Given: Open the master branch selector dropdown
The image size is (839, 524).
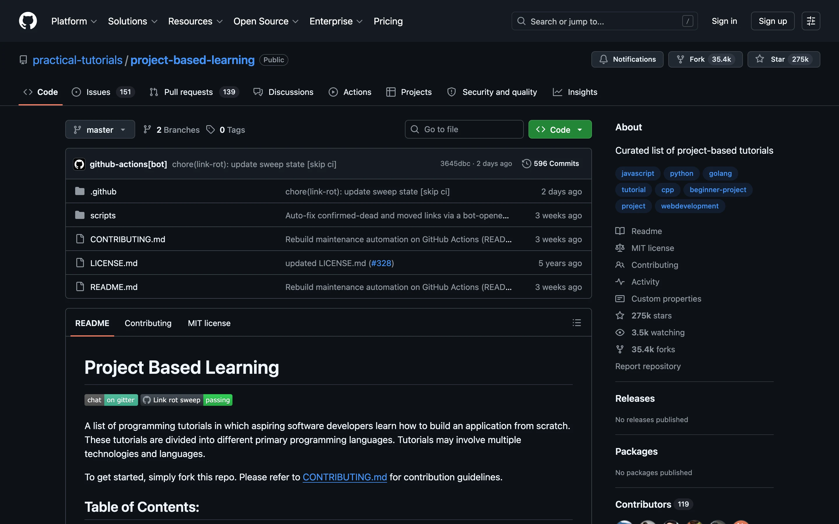Looking at the screenshot, I should pyautogui.click(x=100, y=129).
